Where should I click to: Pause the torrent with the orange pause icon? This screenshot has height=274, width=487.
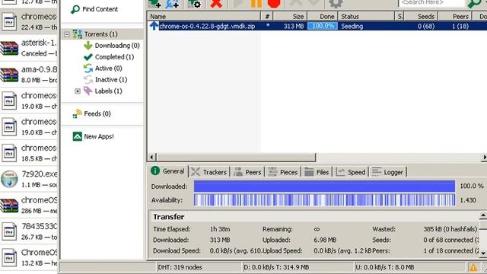[x=256, y=4]
